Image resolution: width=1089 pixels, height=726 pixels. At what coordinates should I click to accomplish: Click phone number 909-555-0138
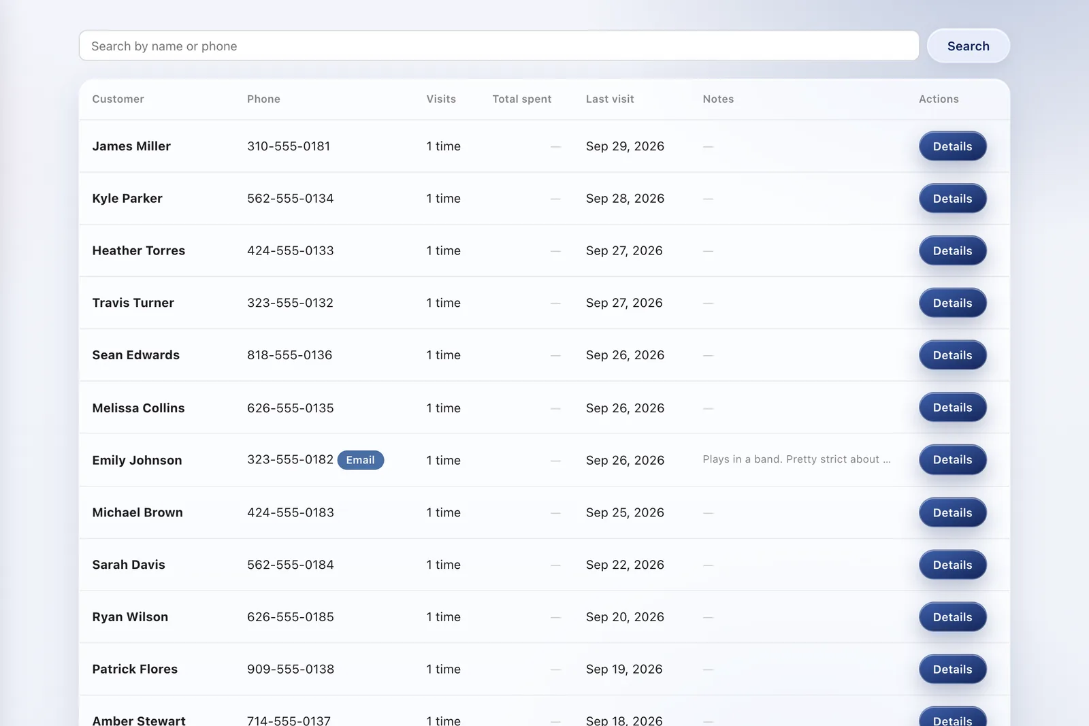tap(291, 670)
